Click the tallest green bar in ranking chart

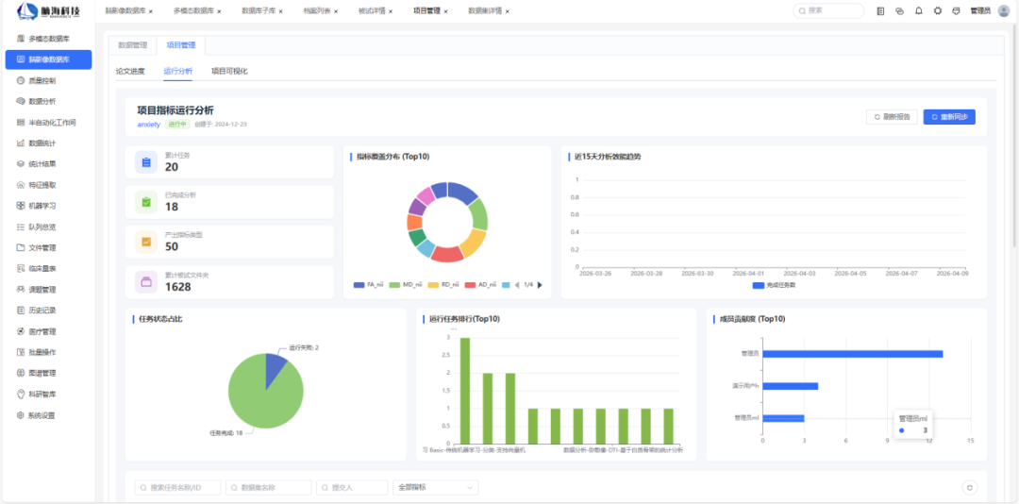[x=464, y=391]
